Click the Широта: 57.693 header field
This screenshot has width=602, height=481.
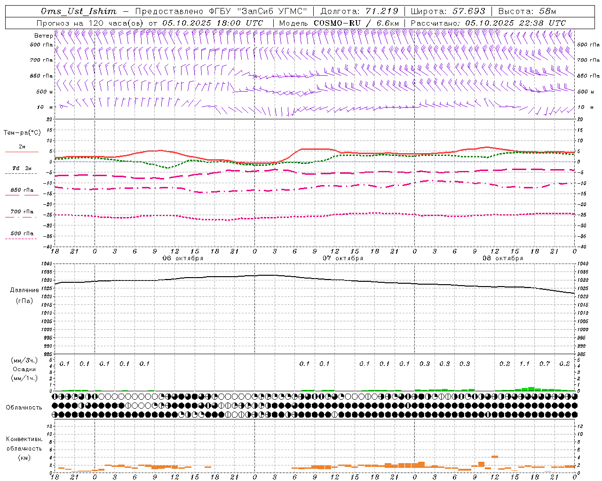448,11
